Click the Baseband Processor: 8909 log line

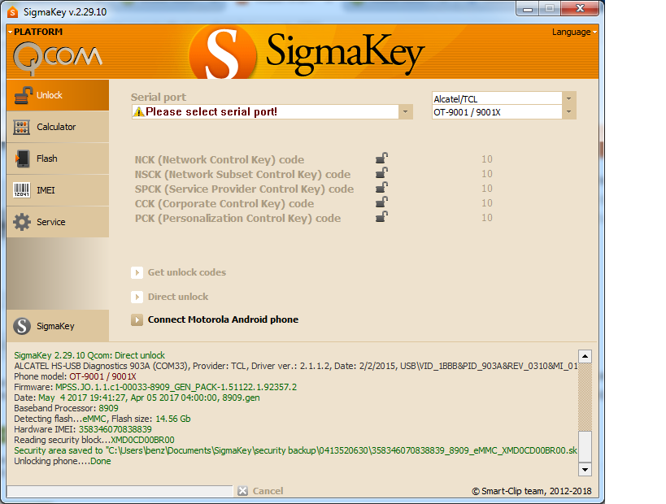[66, 408]
